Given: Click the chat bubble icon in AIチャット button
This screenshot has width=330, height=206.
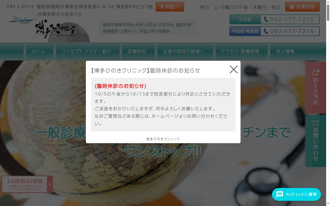Looking at the screenshot, I should 280,194.
